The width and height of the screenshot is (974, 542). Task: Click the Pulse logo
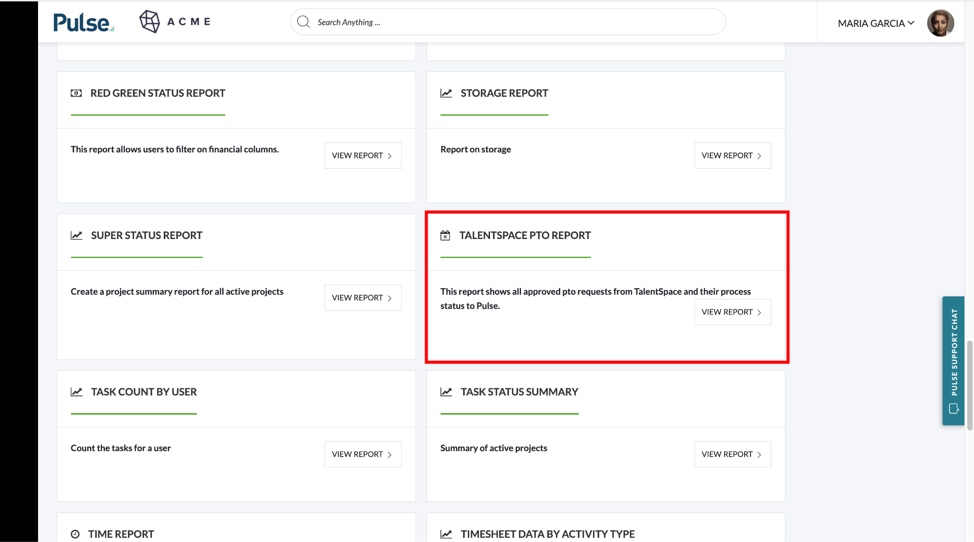pyautogui.click(x=84, y=22)
